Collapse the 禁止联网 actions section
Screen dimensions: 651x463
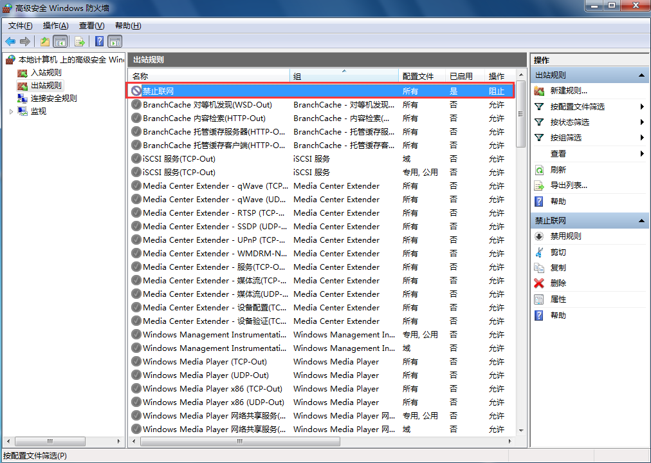pos(641,221)
